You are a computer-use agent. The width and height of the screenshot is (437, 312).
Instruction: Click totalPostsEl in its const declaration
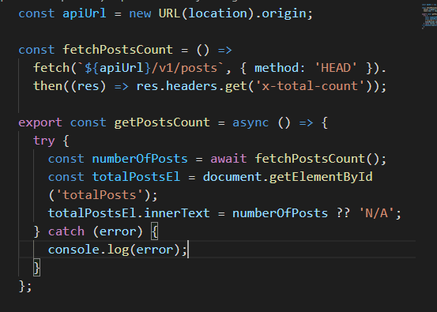pyautogui.click(x=136, y=177)
